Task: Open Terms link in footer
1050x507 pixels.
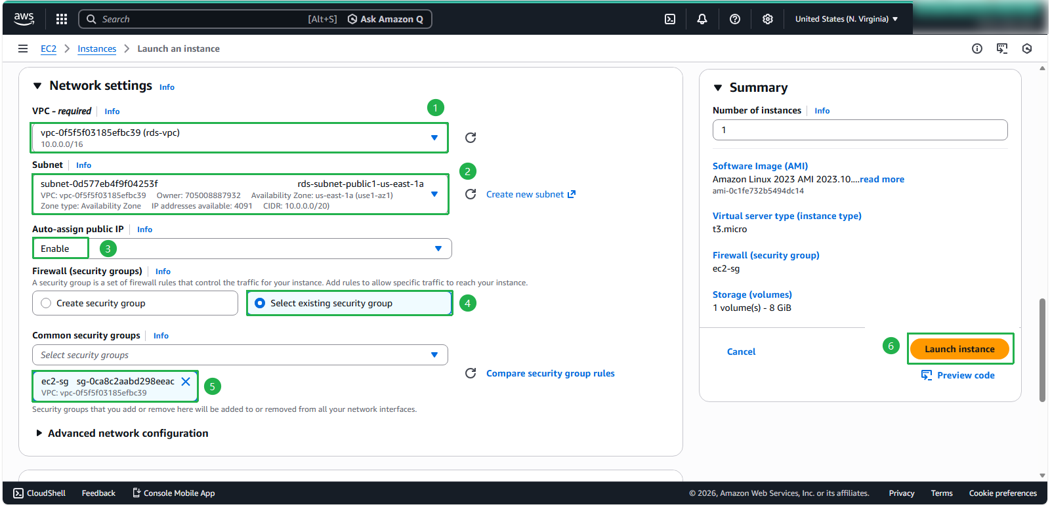Action: click(942, 493)
